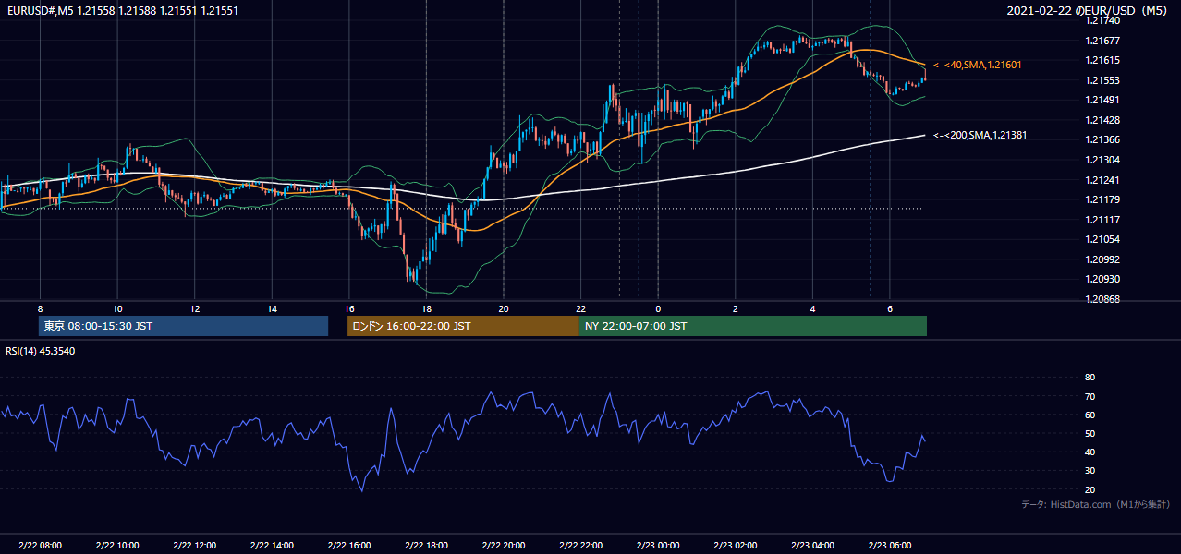
Task: Click hour label 4 under price chart
Action: pos(812,308)
